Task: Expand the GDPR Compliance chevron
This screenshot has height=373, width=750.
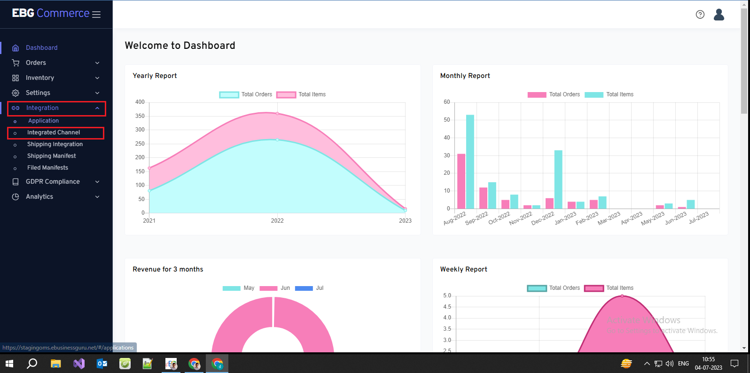Action: click(97, 182)
